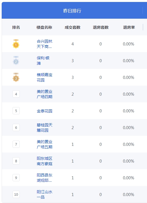Open the 美的置业广场五期 property link
147x203 pixels.
44,144
